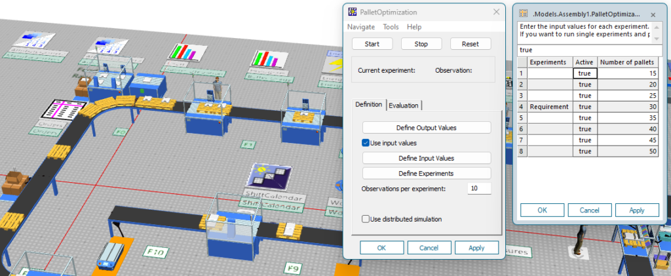Image resolution: width=671 pixels, height=276 pixels.
Task: Click the Reset button
Action: [470, 44]
